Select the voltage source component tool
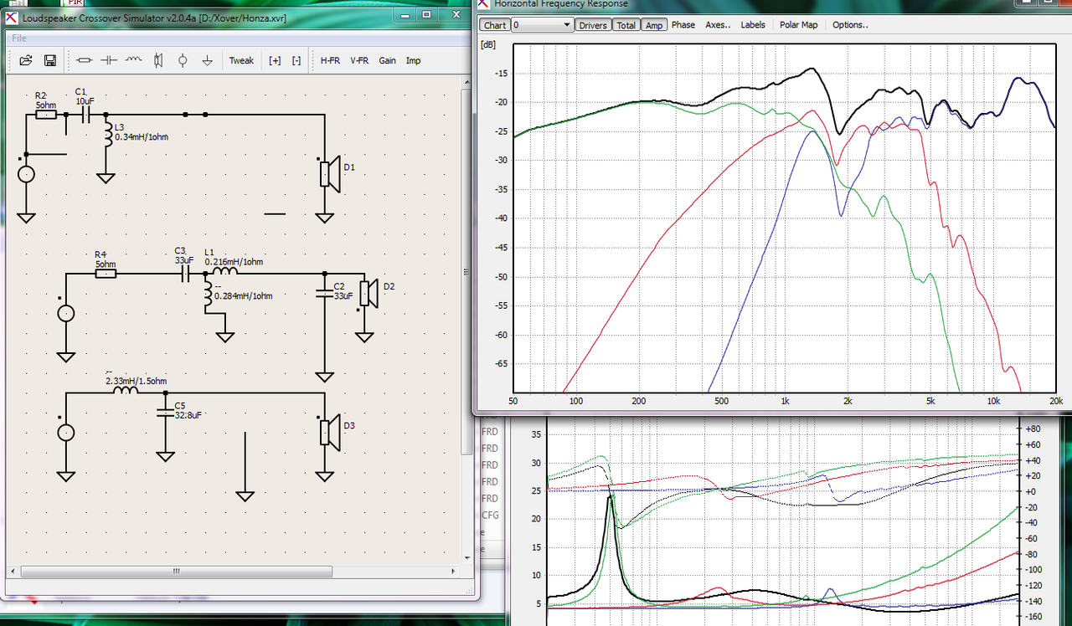 click(183, 60)
